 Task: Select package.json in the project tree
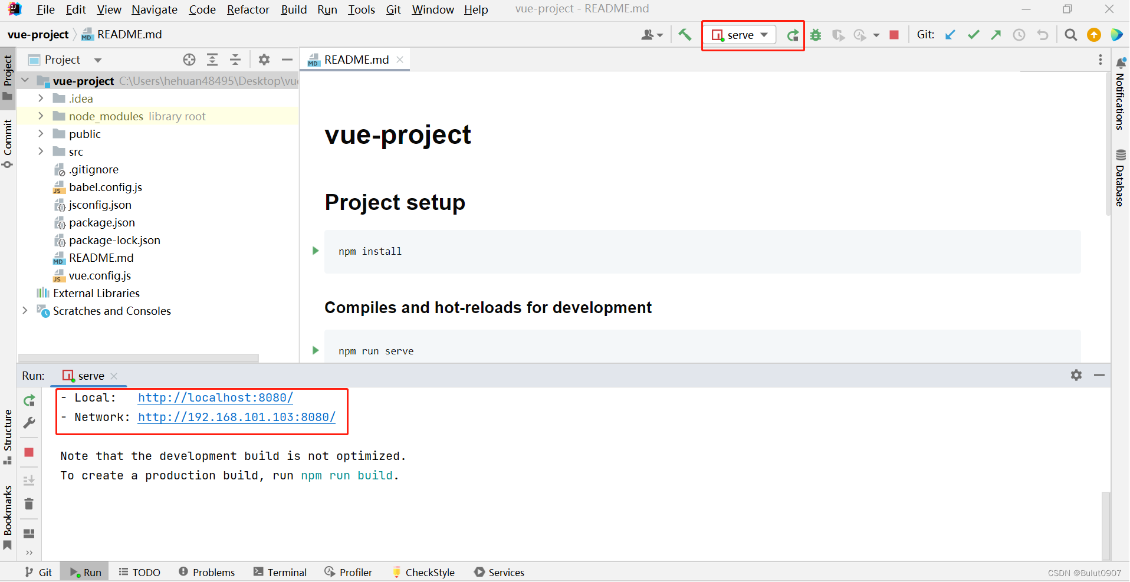pos(101,222)
